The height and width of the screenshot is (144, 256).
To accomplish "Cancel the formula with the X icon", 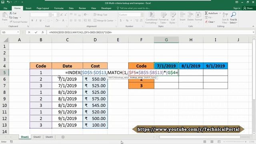I will (x=29, y=32).
